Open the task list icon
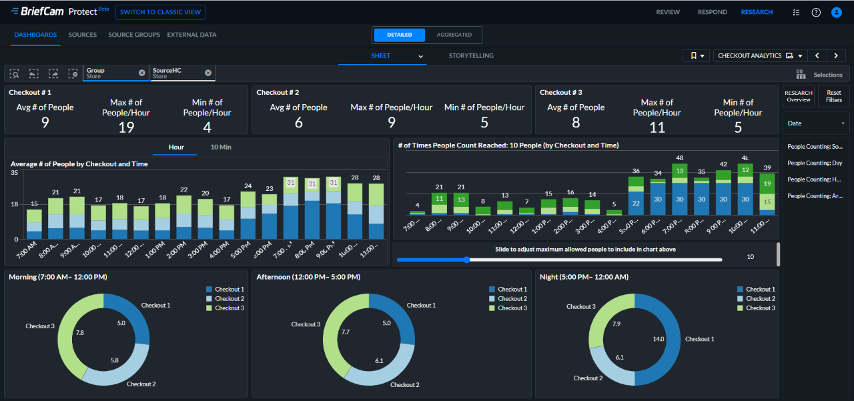The width and height of the screenshot is (854, 401). point(796,12)
